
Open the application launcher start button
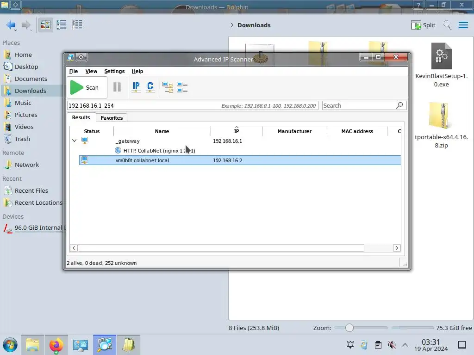[x=10, y=345]
